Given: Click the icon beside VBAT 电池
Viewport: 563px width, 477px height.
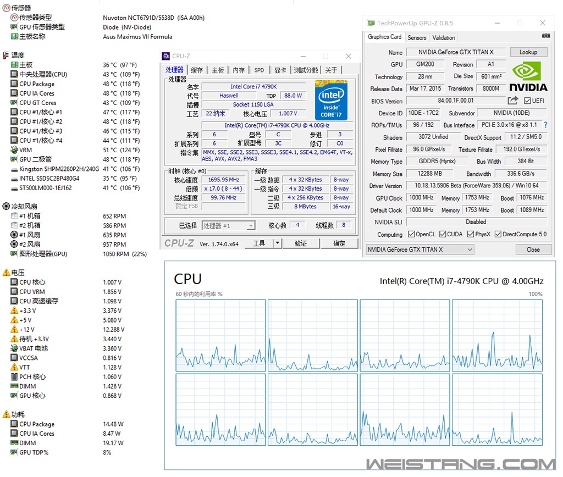Looking at the screenshot, I should [x=14, y=348].
